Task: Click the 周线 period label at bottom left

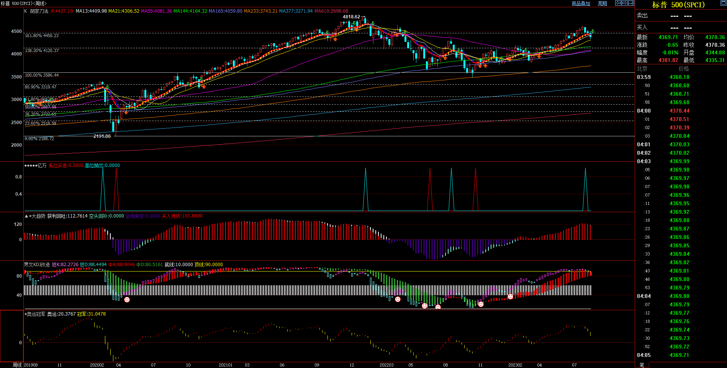Action: coord(17,365)
